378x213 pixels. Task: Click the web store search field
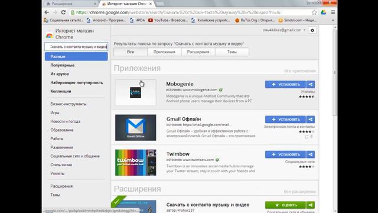[76, 47]
